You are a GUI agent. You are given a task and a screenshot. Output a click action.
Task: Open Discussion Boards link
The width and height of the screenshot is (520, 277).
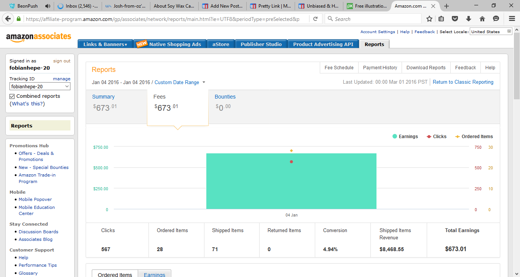[38, 232]
